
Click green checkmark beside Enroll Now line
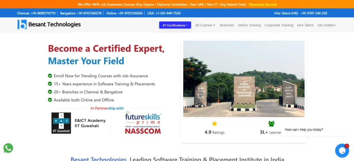(50, 76)
